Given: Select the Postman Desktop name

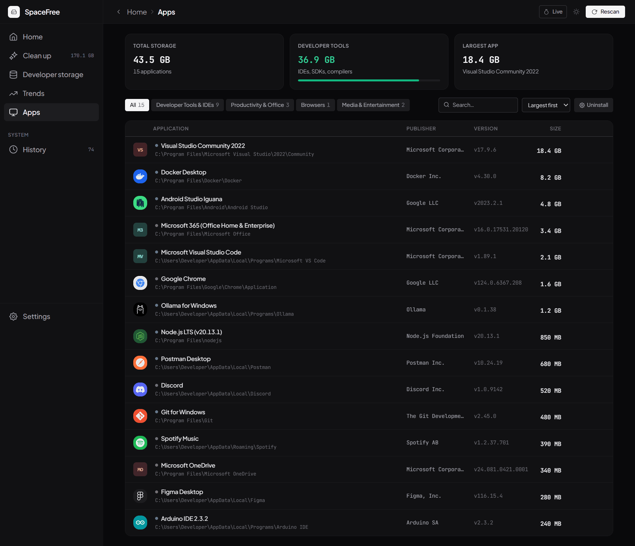Looking at the screenshot, I should point(186,359).
